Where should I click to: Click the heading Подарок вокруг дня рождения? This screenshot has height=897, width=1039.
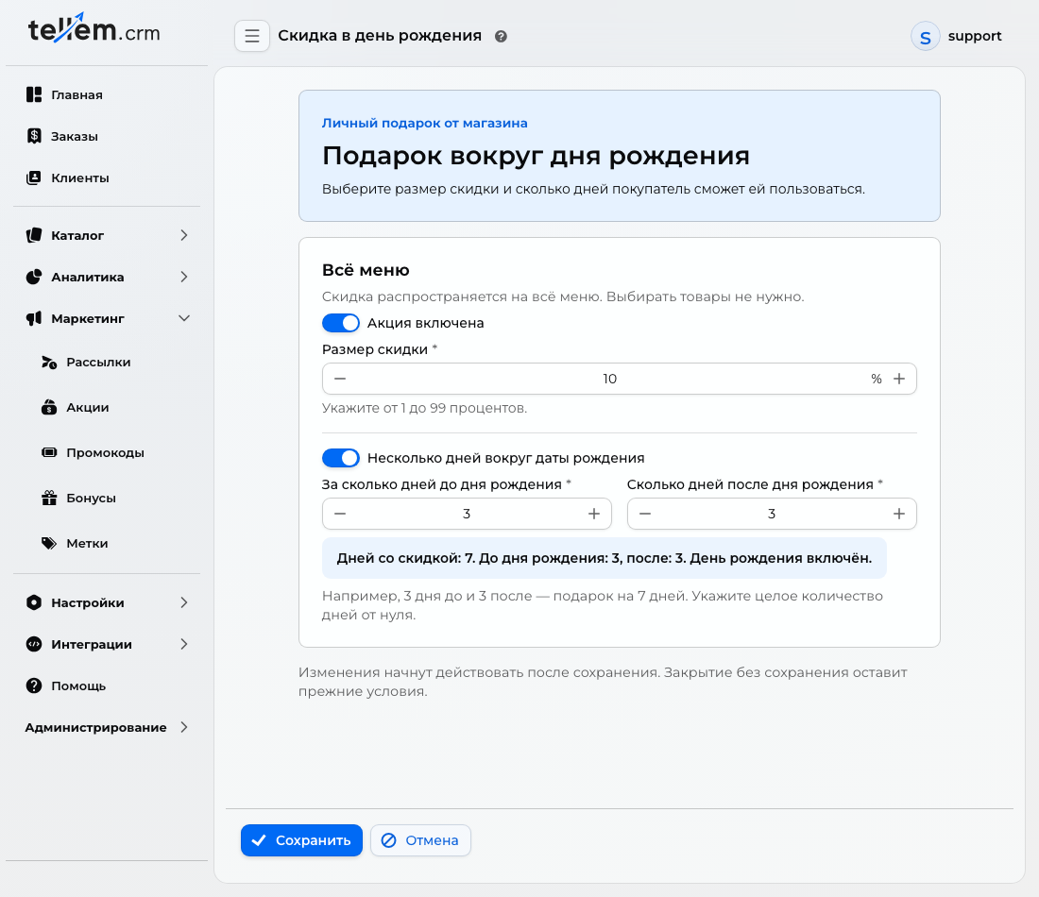click(x=536, y=156)
